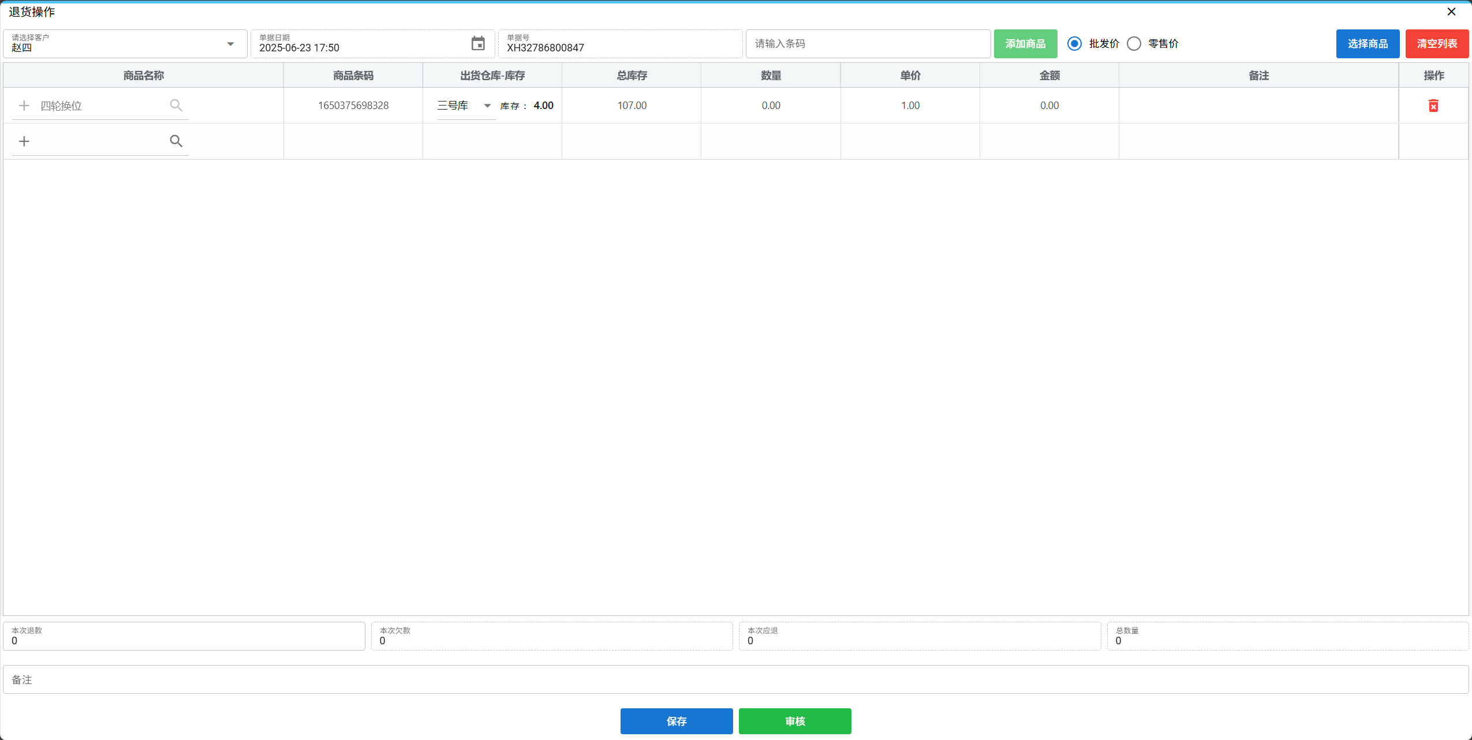The image size is (1472, 740).
Task: Click the 单价 cell 1.00
Action: point(910,106)
